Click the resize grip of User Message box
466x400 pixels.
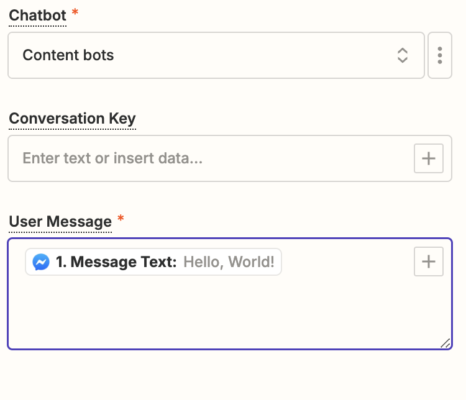(445, 343)
